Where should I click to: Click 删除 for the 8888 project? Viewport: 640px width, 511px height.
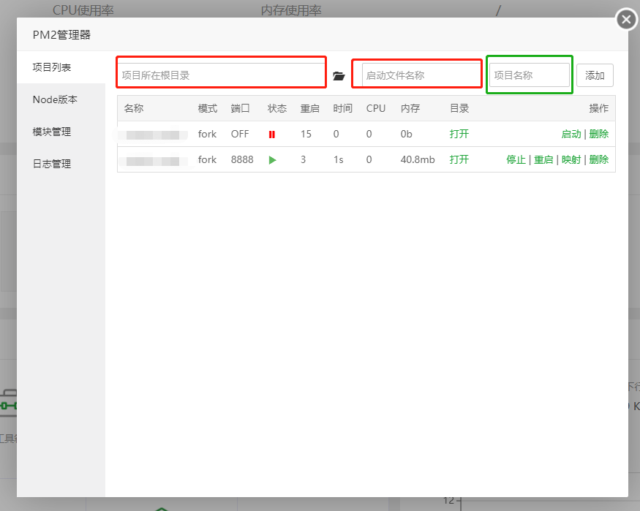(x=599, y=159)
